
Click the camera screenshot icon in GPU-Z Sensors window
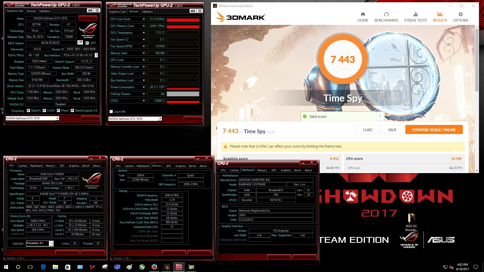point(193,11)
